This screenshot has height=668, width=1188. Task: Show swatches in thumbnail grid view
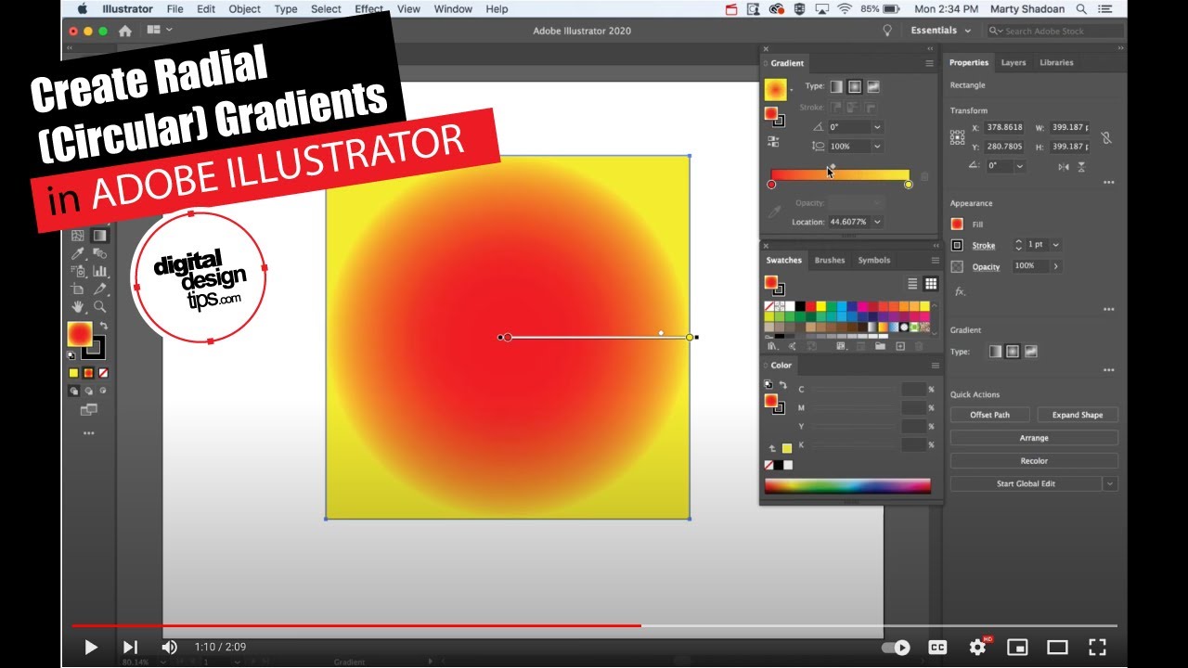click(931, 283)
